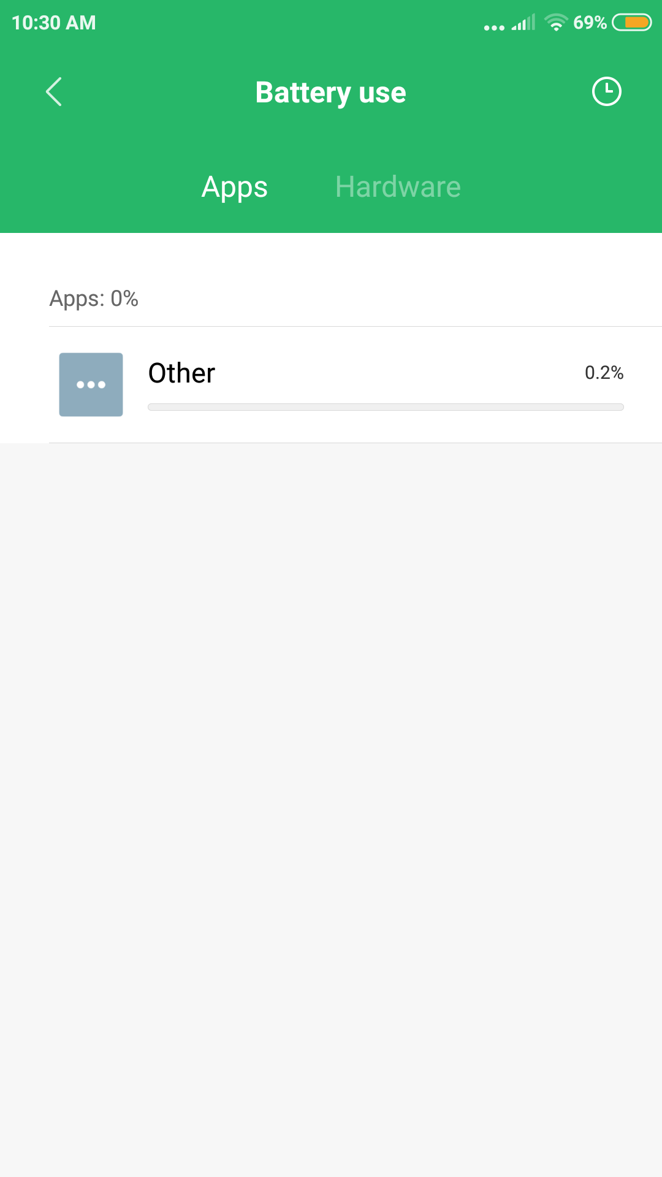Tap the 0.2% usage value for Other
This screenshot has height=1177, width=662.
pyautogui.click(x=604, y=373)
